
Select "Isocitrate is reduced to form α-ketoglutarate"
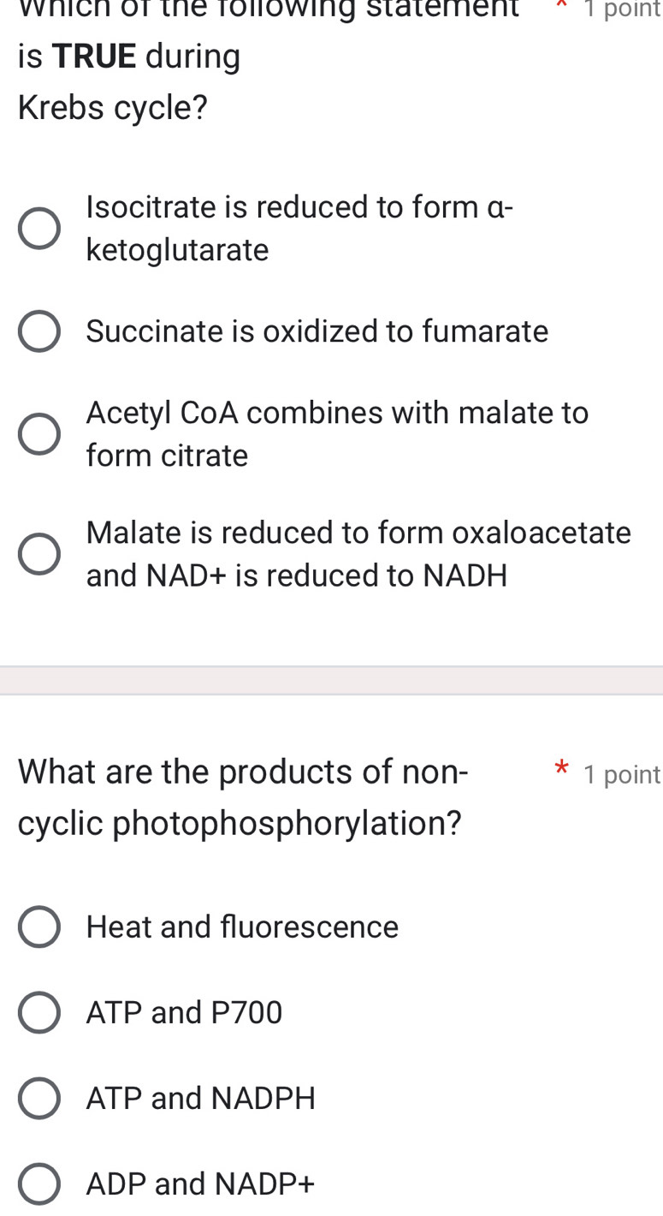[x=39, y=228]
